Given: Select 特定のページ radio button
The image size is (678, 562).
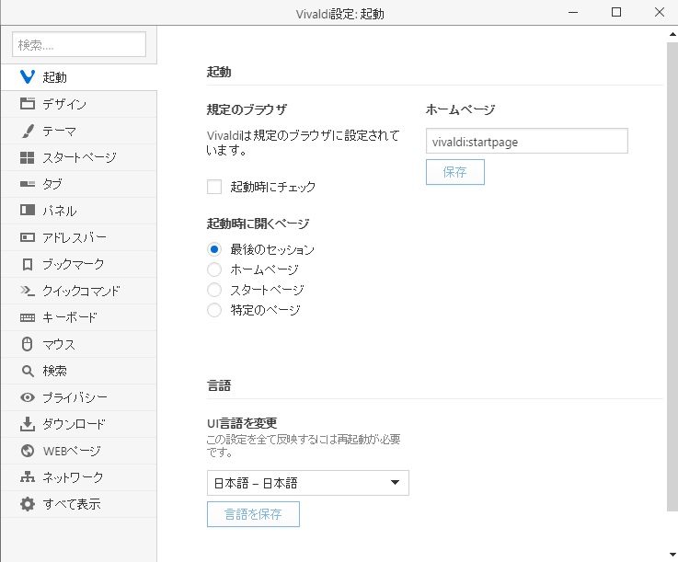Looking at the screenshot, I should pos(214,310).
